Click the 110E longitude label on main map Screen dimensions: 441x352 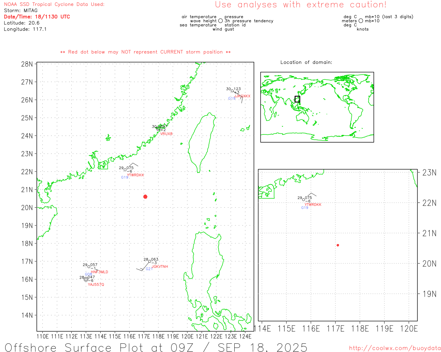tap(43, 336)
